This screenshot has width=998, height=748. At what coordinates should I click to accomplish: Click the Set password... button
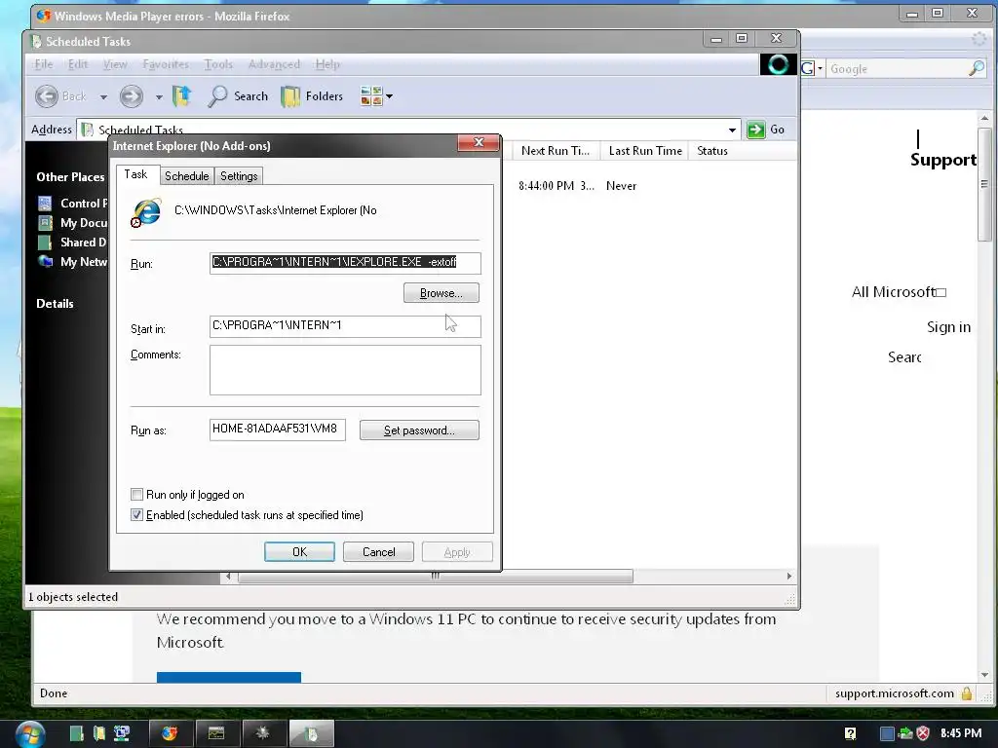click(x=419, y=430)
